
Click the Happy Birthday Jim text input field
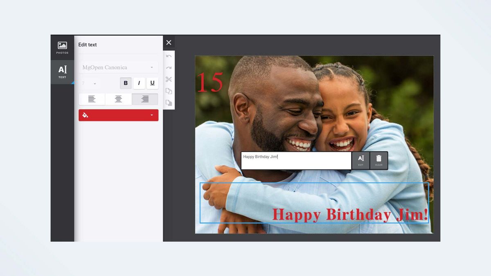tap(296, 160)
